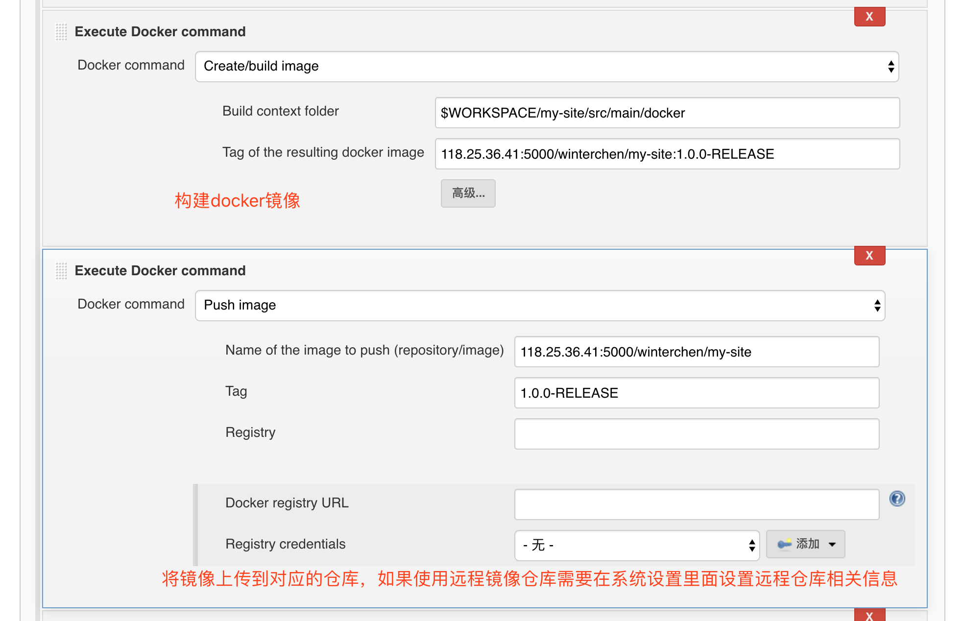
Task: Grab the drag handle of first Execute Docker command
Action: pos(61,32)
